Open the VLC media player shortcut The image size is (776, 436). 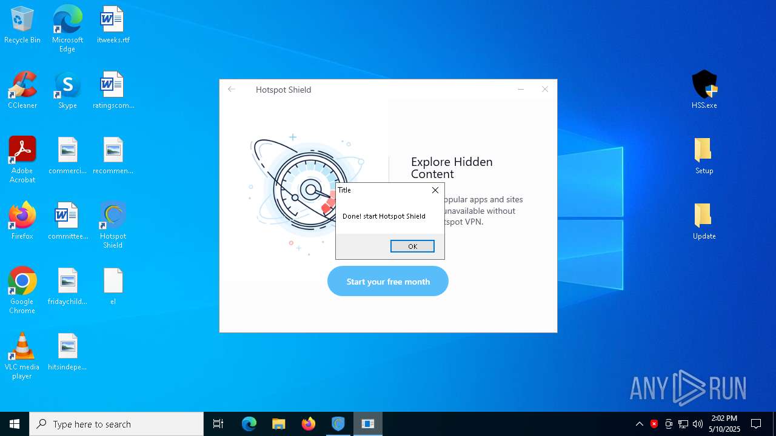[22, 356]
